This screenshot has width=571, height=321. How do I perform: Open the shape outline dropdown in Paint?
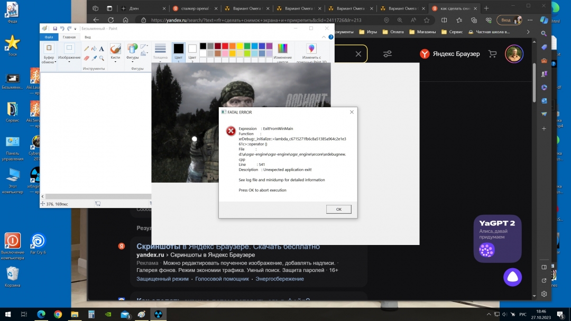144,46
